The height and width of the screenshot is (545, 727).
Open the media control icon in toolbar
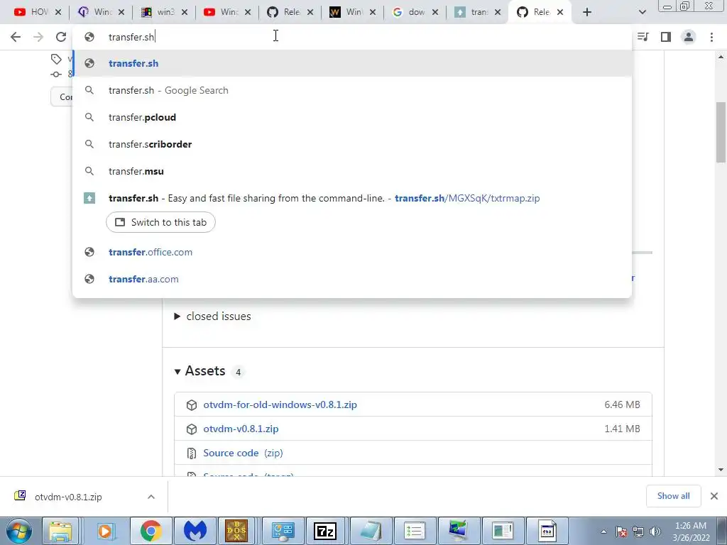(643, 37)
